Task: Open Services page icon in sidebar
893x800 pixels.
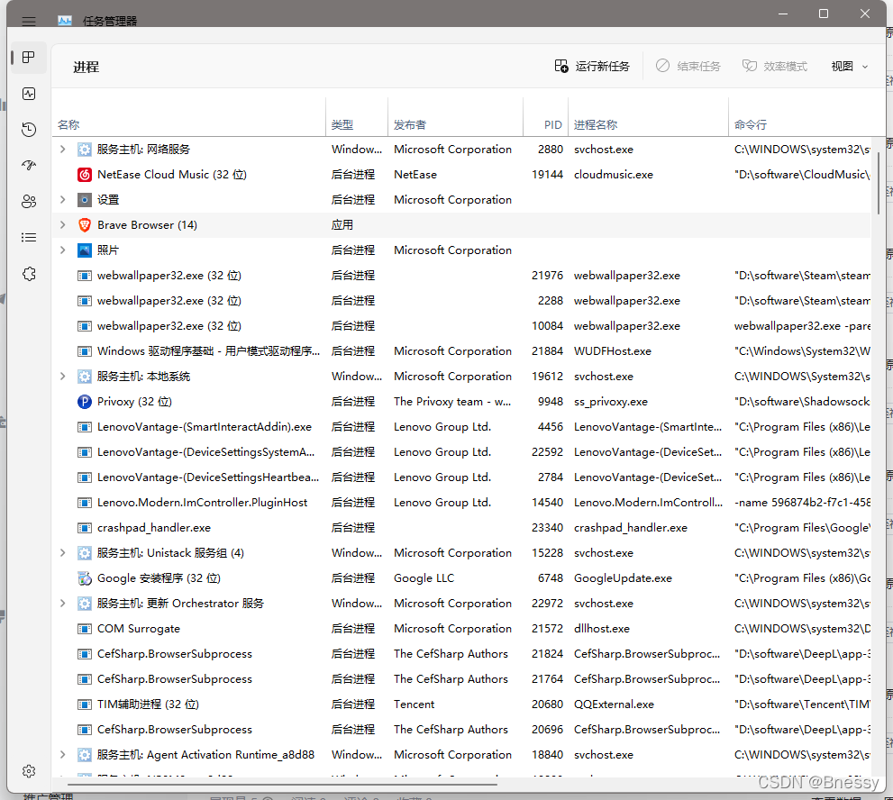Action: coord(29,274)
